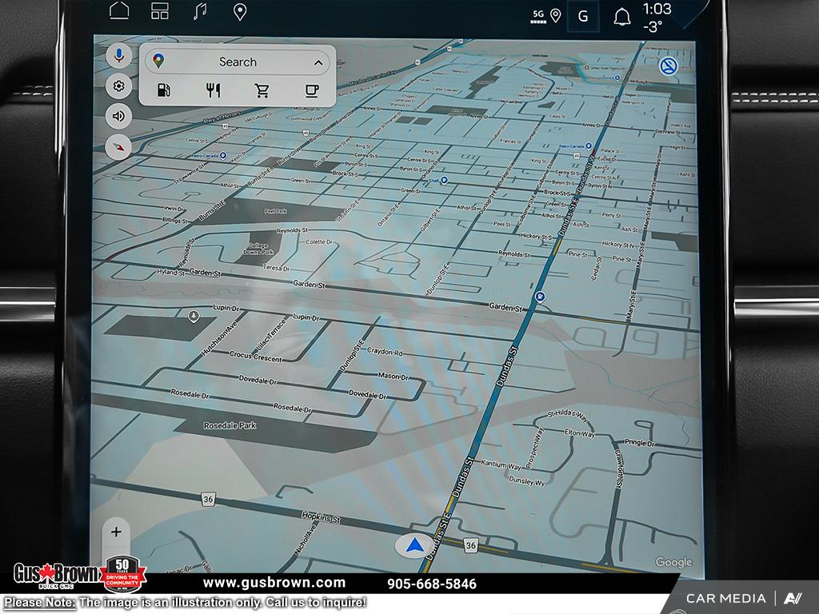
Task: Find restaurants with fork-knife icon
Action: coord(213,90)
